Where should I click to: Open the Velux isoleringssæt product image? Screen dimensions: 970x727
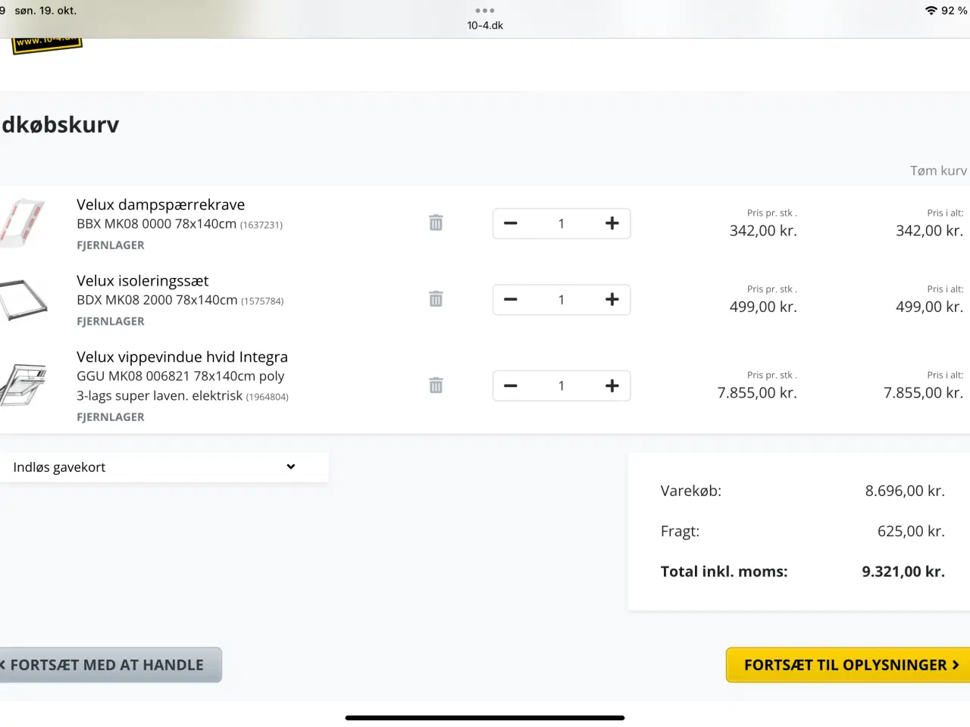click(x=24, y=299)
